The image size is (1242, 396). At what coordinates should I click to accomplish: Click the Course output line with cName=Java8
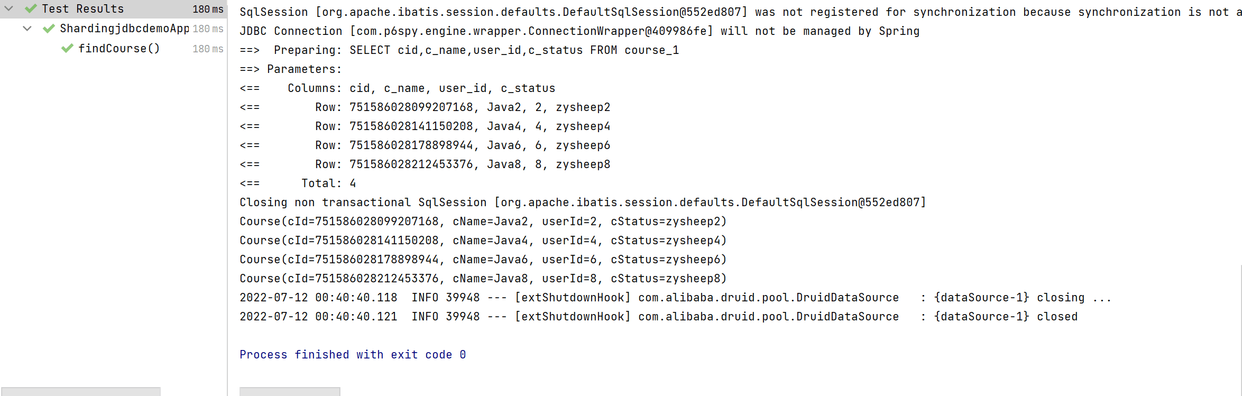coord(483,279)
